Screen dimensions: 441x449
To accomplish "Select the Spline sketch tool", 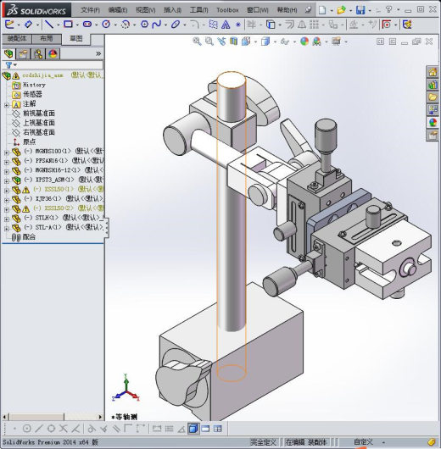I will coord(157,25).
